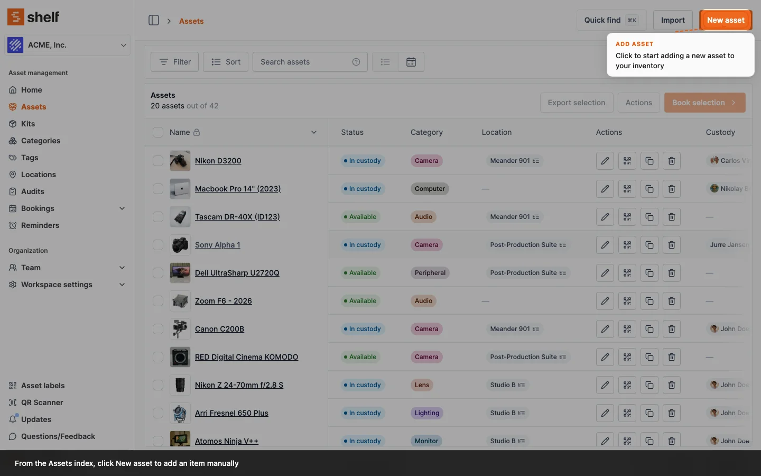Click the edit pencil icon for Nikon D3200
The height and width of the screenshot is (476, 761).
pyautogui.click(x=605, y=161)
